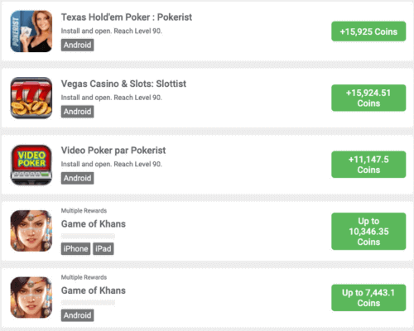Open the first Game of Khans title
Viewport: 414px width, 331px height.
[94, 223]
